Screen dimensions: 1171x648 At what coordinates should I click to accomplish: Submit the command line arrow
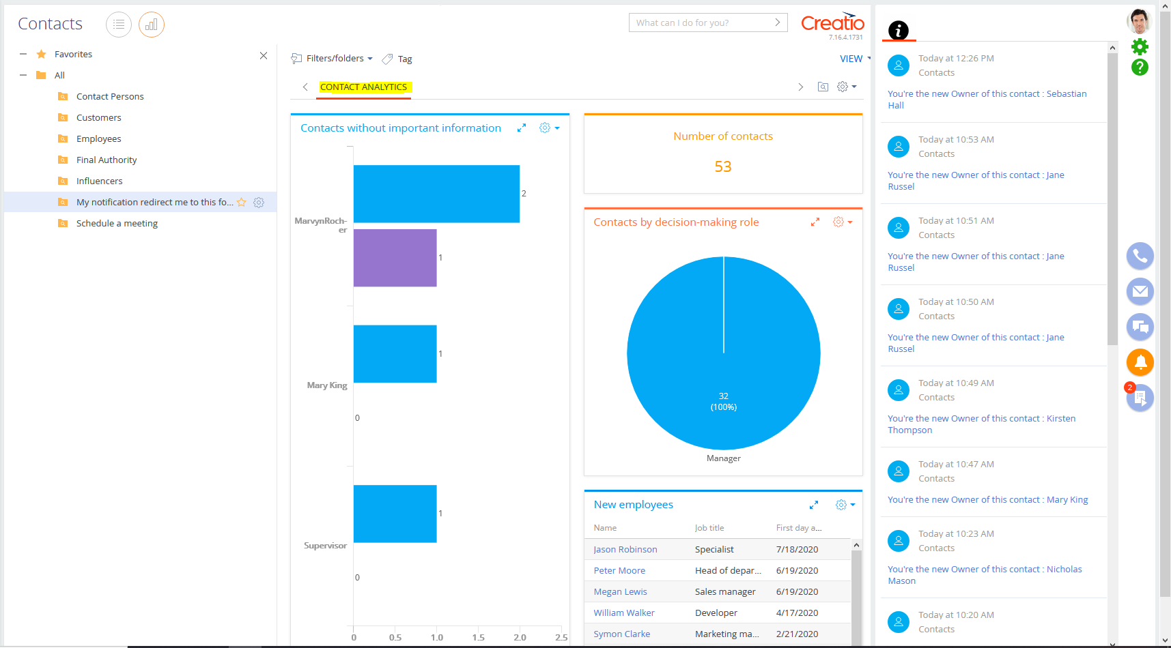point(778,23)
